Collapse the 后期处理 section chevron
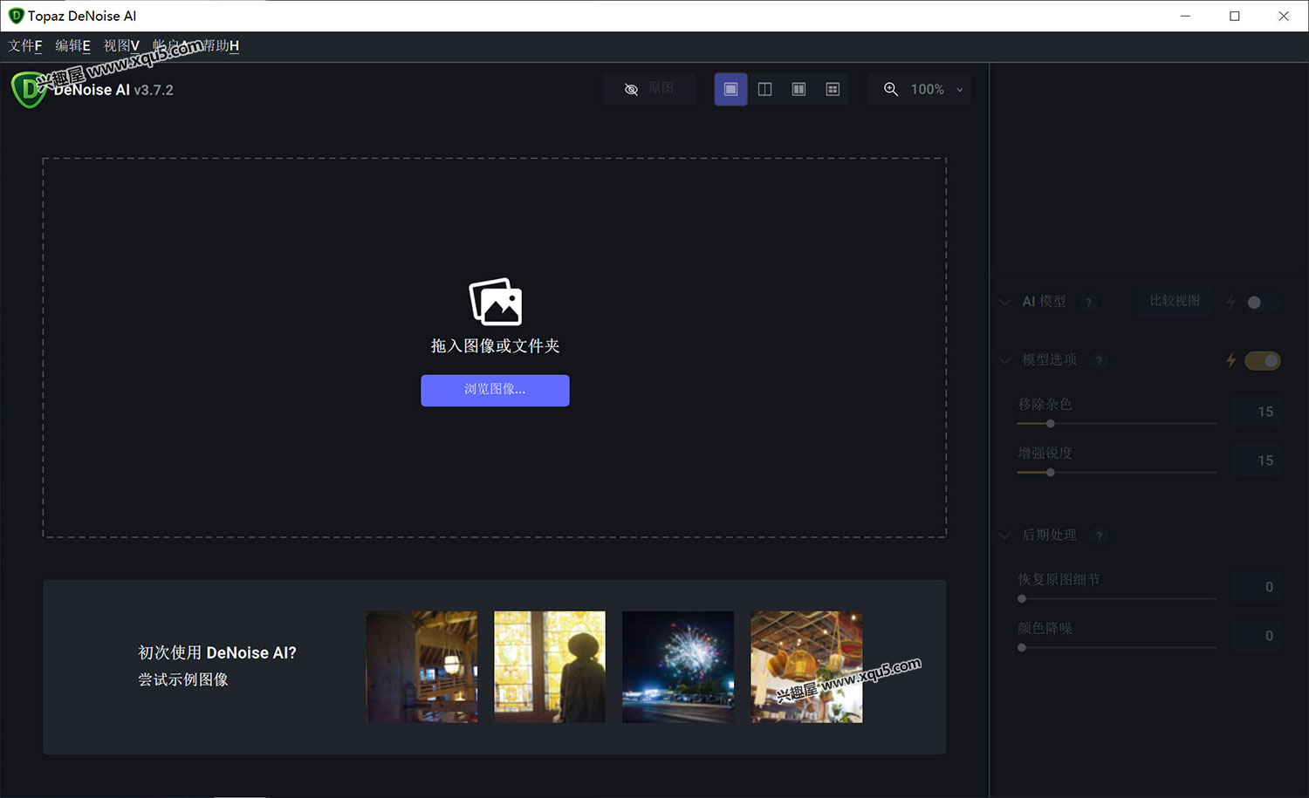Viewport: 1309px width, 798px height. point(1005,535)
